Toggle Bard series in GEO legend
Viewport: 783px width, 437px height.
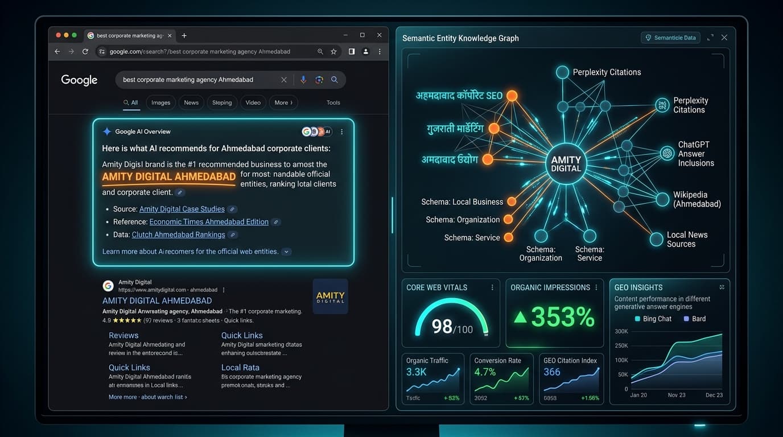(695, 319)
